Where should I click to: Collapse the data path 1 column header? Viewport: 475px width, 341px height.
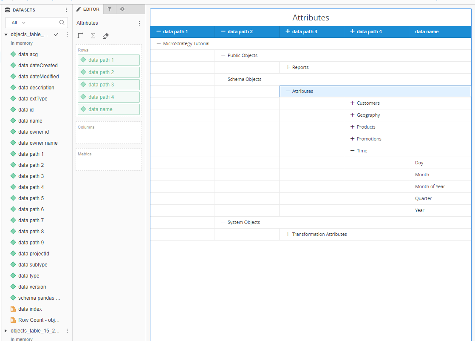click(x=159, y=32)
